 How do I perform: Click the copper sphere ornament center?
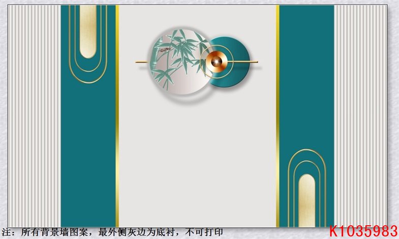click(x=216, y=62)
